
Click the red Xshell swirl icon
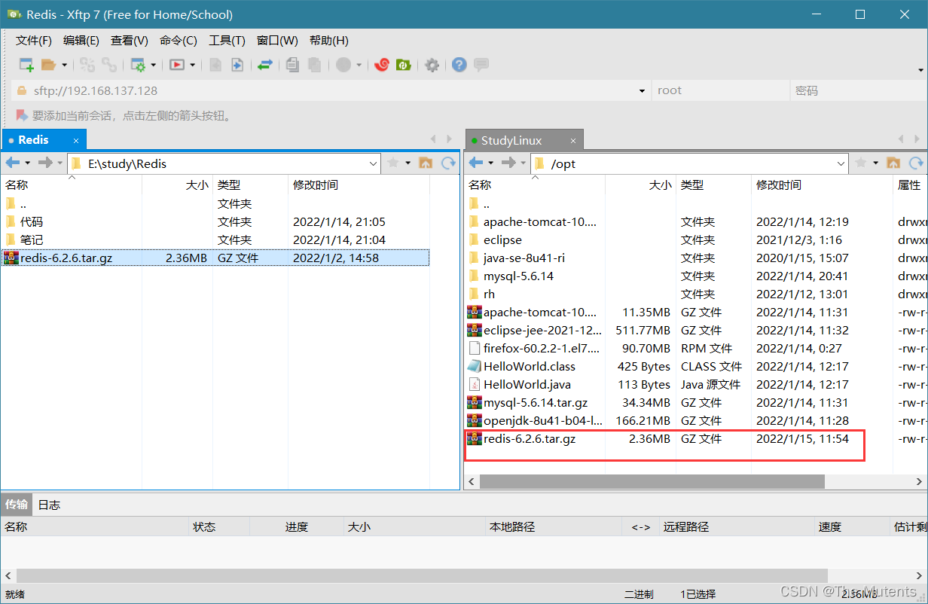pos(382,65)
